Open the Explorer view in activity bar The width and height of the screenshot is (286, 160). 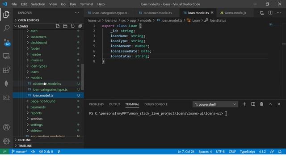click(6, 14)
